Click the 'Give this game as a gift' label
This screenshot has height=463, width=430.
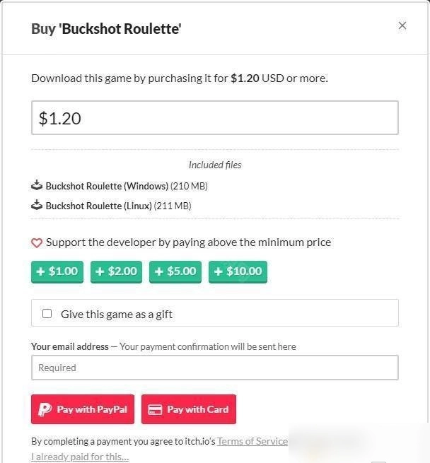[x=117, y=314]
